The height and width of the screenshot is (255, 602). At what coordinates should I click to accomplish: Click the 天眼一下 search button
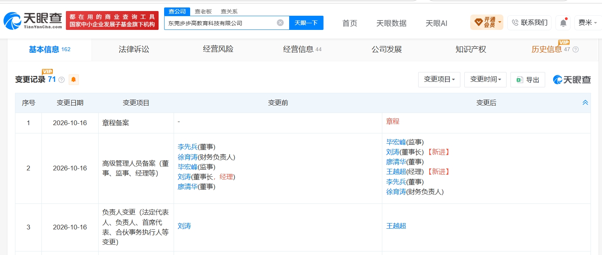pyautogui.click(x=306, y=23)
